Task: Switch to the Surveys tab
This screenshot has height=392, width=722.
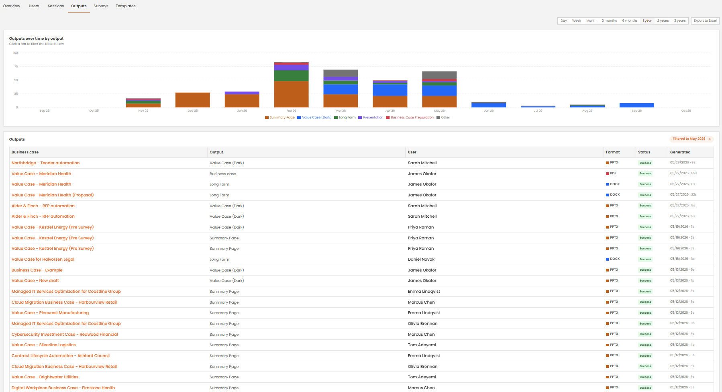Action: [101, 6]
